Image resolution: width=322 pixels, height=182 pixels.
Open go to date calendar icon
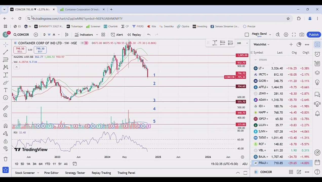point(74,164)
